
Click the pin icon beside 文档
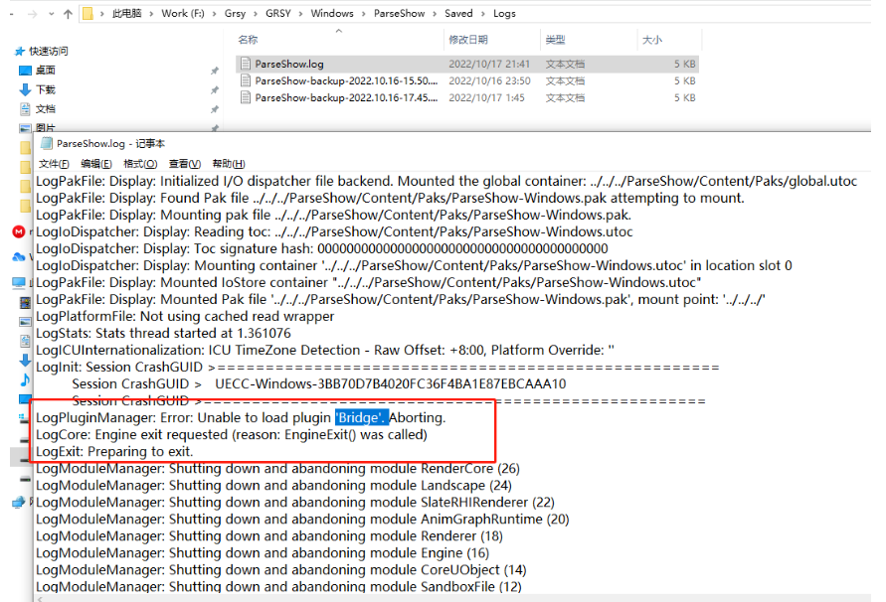(x=215, y=109)
